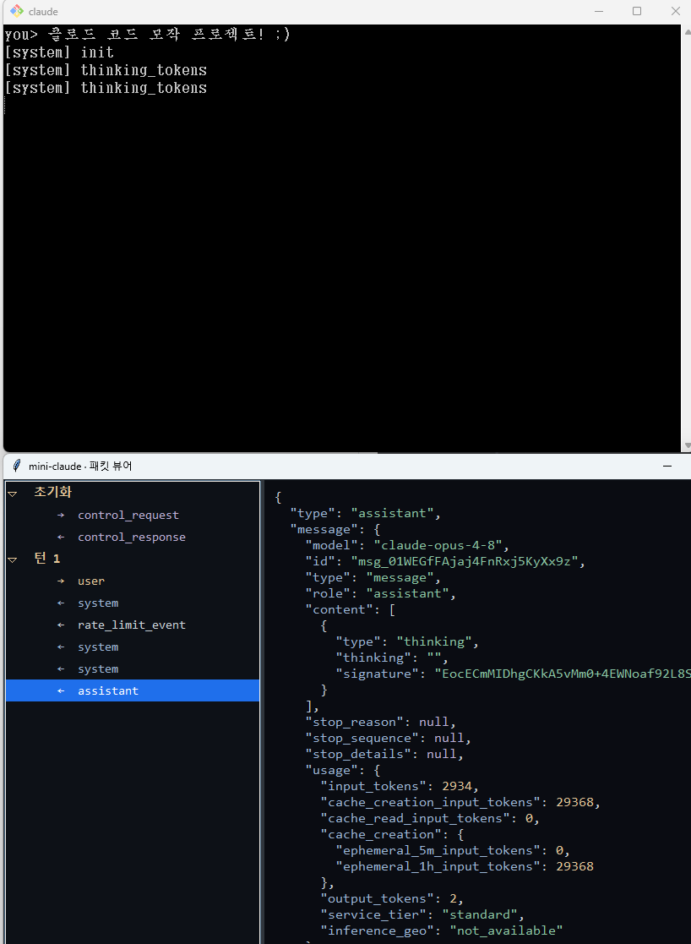Click the "role": "assistant" line
The image size is (691, 944).
[x=380, y=593]
